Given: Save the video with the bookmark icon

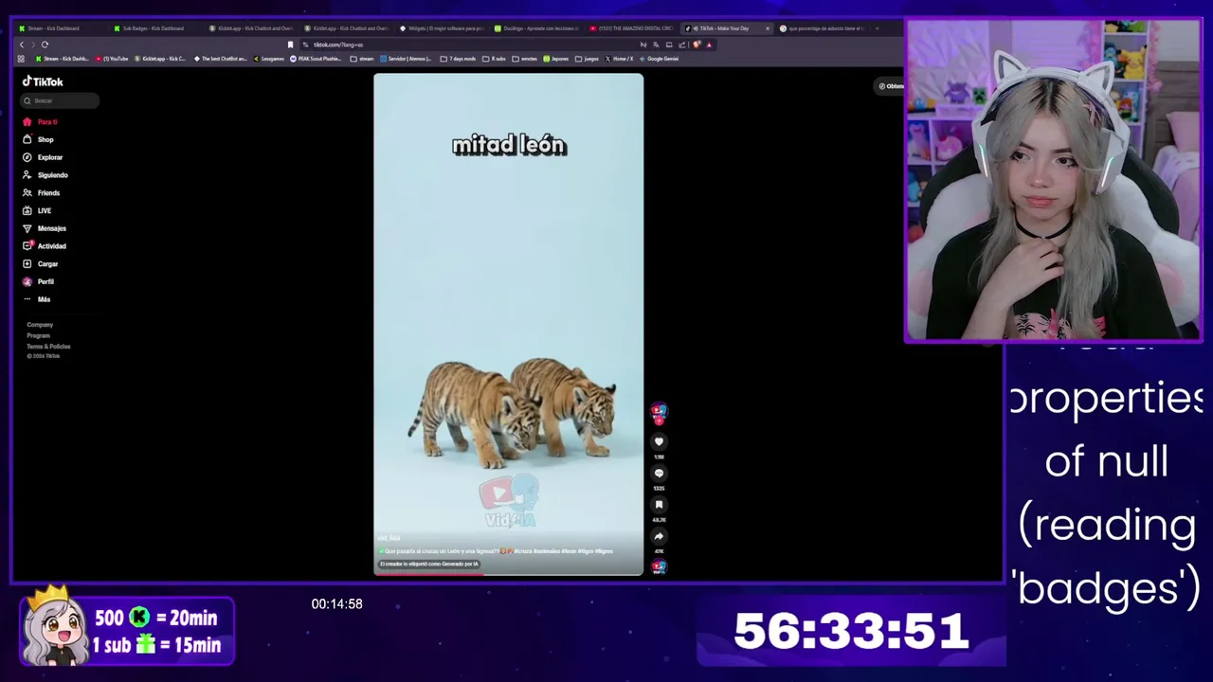Looking at the screenshot, I should [659, 505].
